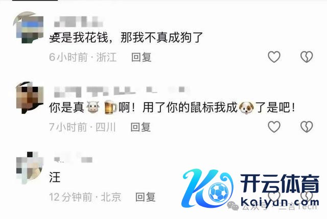327x219 pixels.
Task: Open the third commenter's blurred username
Action: click(73, 159)
